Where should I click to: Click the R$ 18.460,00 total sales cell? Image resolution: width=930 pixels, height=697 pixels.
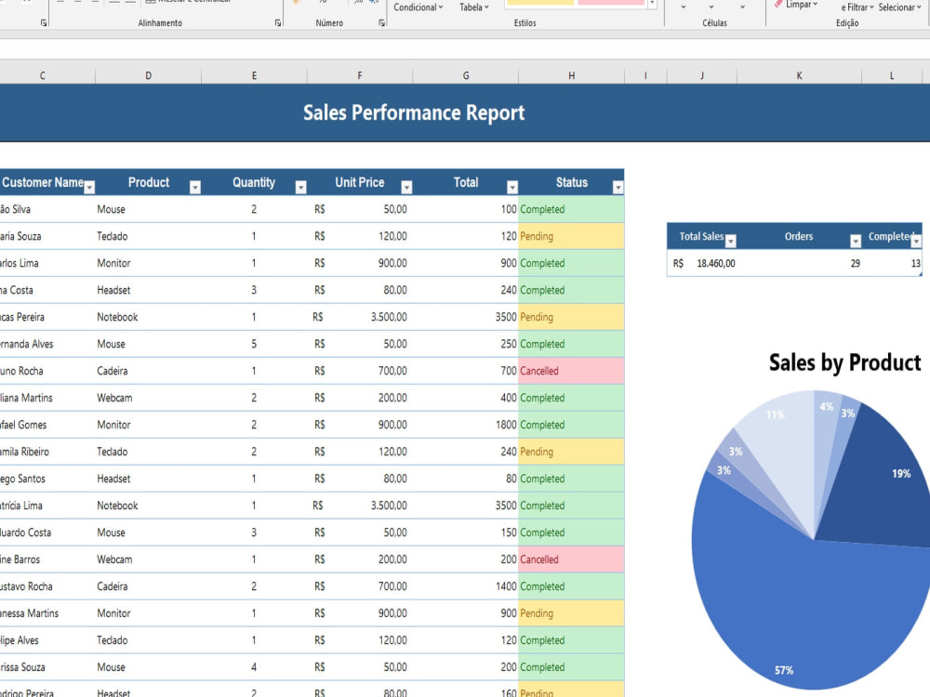pos(701,263)
